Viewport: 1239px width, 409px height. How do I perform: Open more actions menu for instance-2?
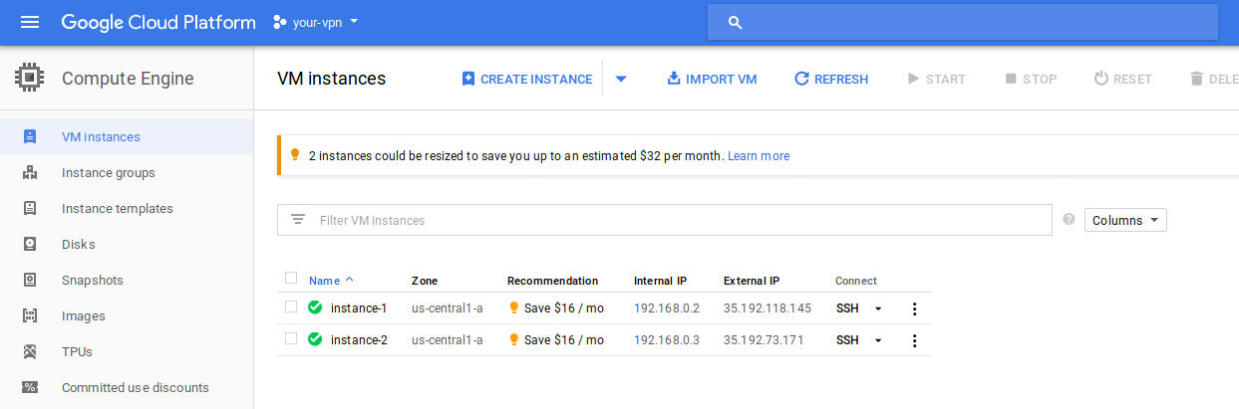[x=914, y=340]
